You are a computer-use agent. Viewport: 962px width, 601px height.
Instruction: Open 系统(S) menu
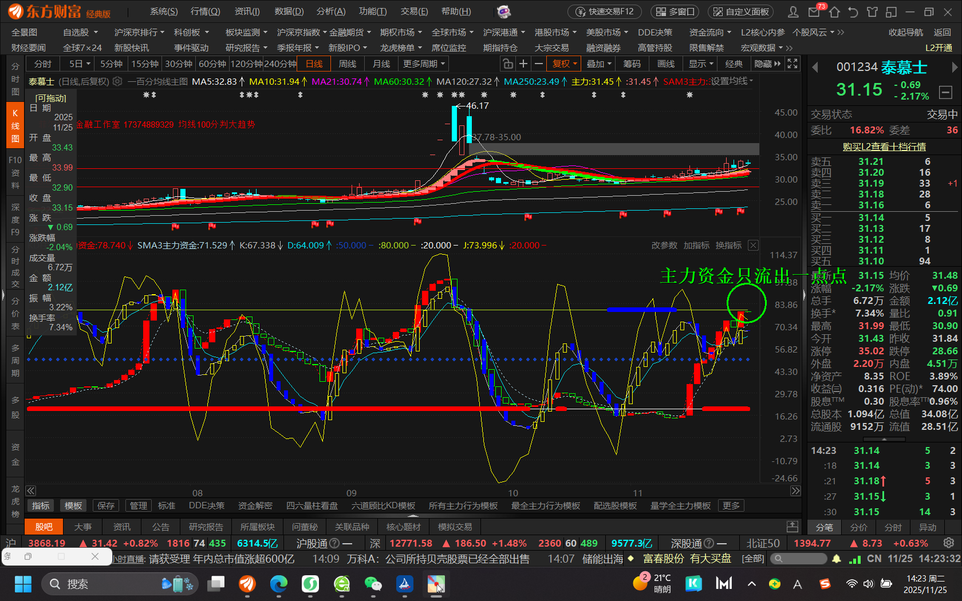click(164, 11)
